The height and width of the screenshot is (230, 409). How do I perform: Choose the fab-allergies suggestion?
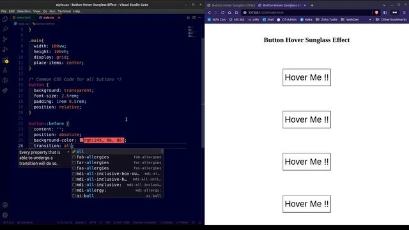point(118,157)
